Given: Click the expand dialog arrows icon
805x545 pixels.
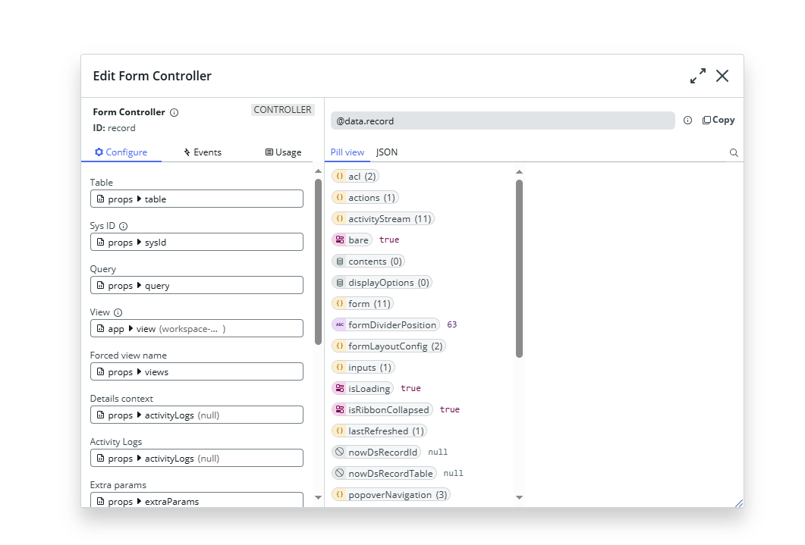Looking at the screenshot, I should (697, 76).
